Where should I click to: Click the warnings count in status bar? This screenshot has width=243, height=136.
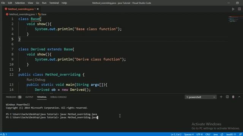[5, 134]
